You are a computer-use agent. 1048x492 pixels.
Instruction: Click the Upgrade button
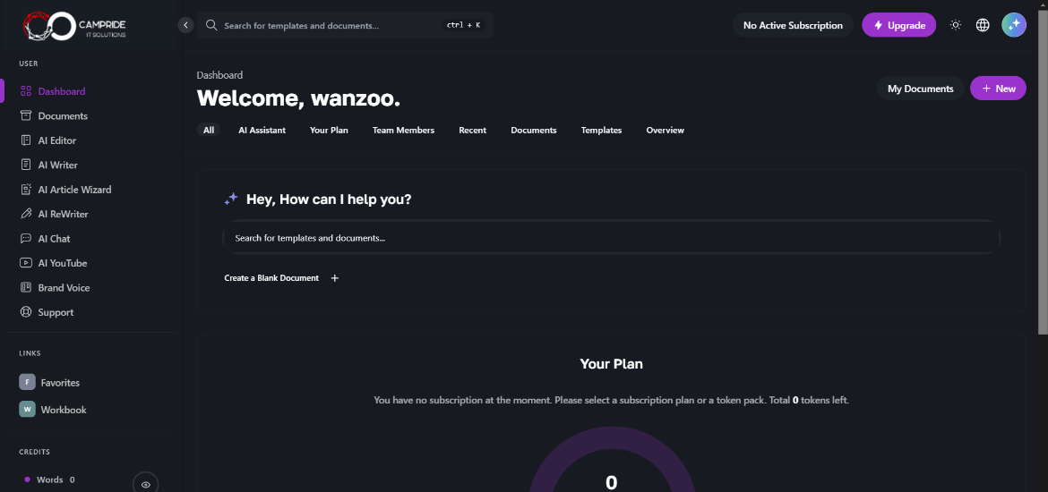tap(898, 25)
